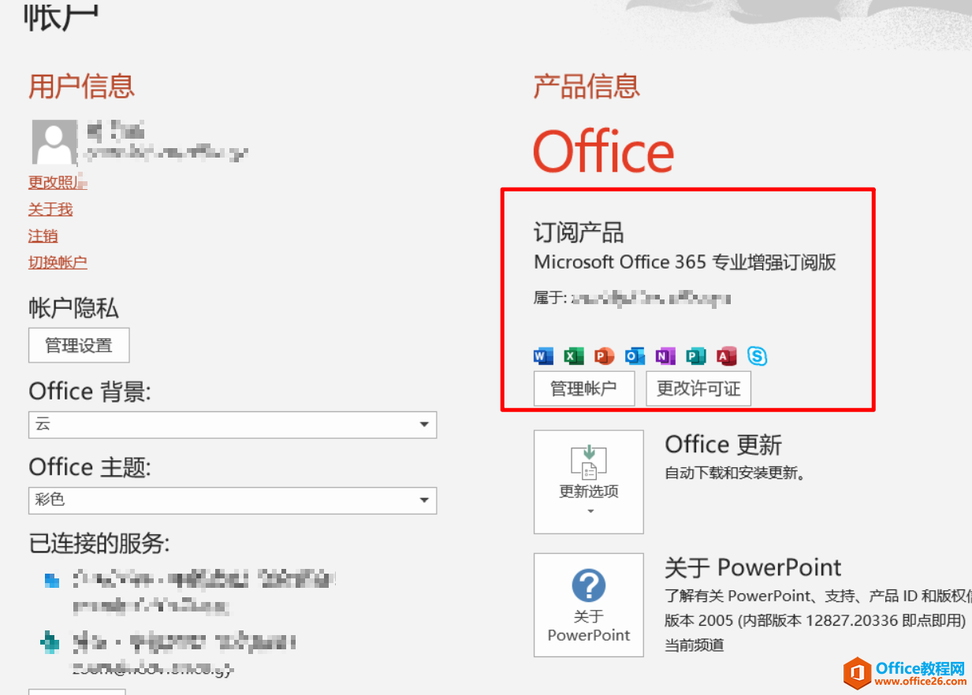This screenshot has width=972, height=695.
Task: Click the Excel app icon
Action: (574, 356)
